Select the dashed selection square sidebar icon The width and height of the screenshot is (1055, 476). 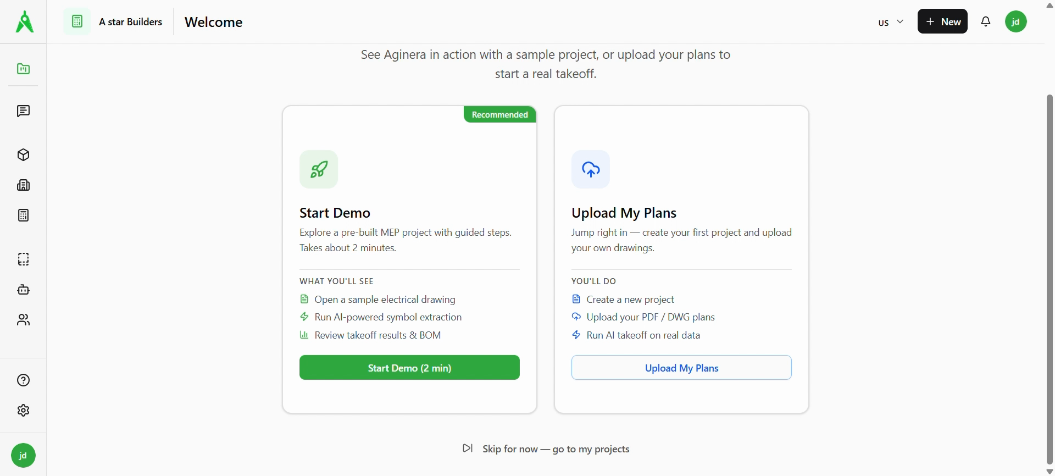(23, 259)
